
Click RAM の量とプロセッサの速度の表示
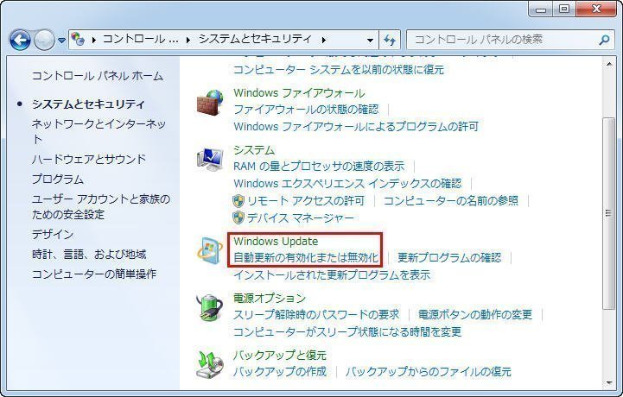[x=319, y=166]
